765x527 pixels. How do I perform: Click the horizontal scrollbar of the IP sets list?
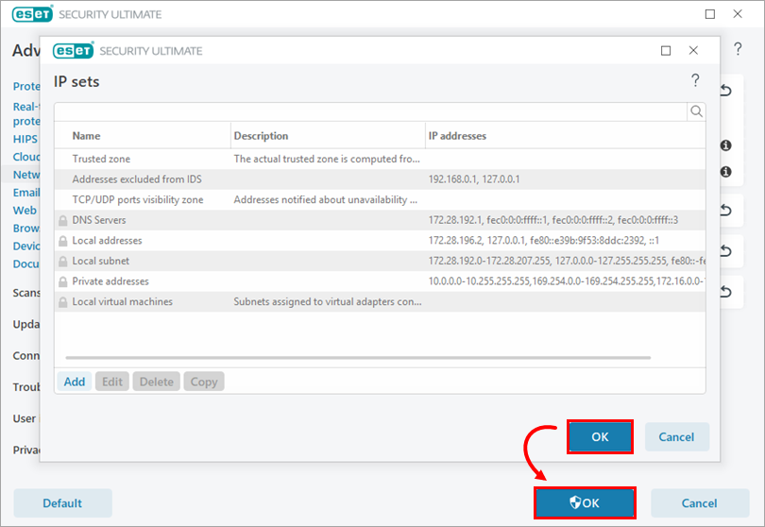pos(359,358)
